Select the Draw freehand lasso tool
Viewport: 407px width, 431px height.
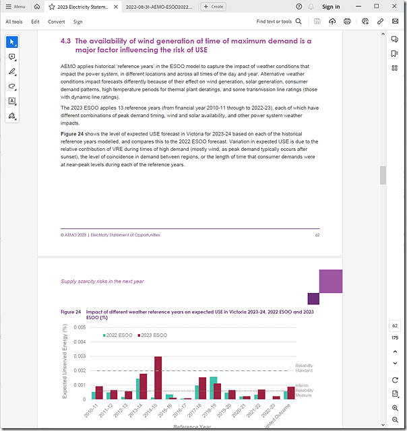click(12, 86)
